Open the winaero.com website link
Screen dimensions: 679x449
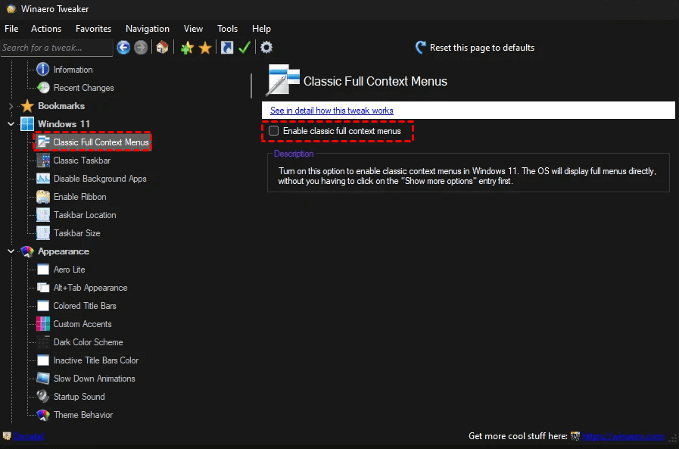point(623,436)
